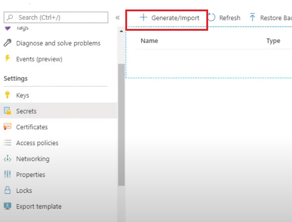Sort the list by Type column

coord(273,41)
